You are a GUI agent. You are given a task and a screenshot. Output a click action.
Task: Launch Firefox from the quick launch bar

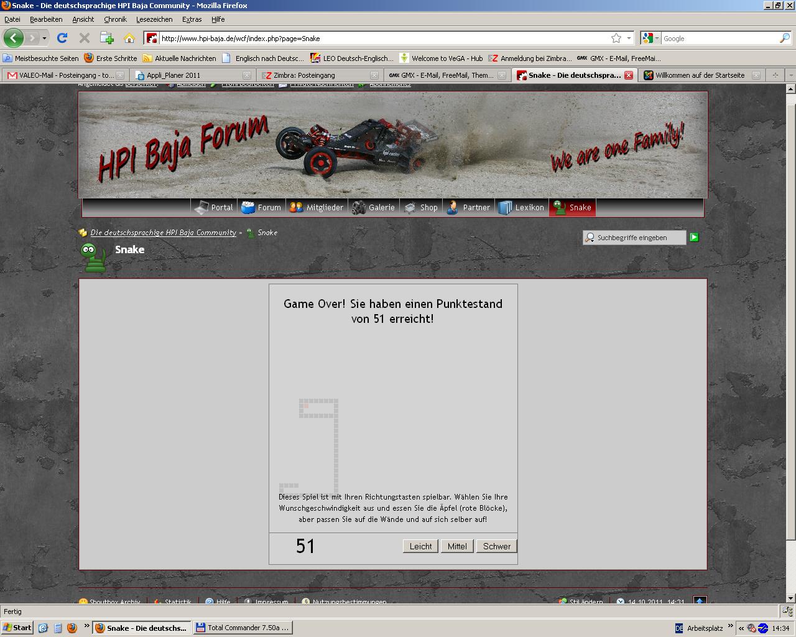point(72,628)
